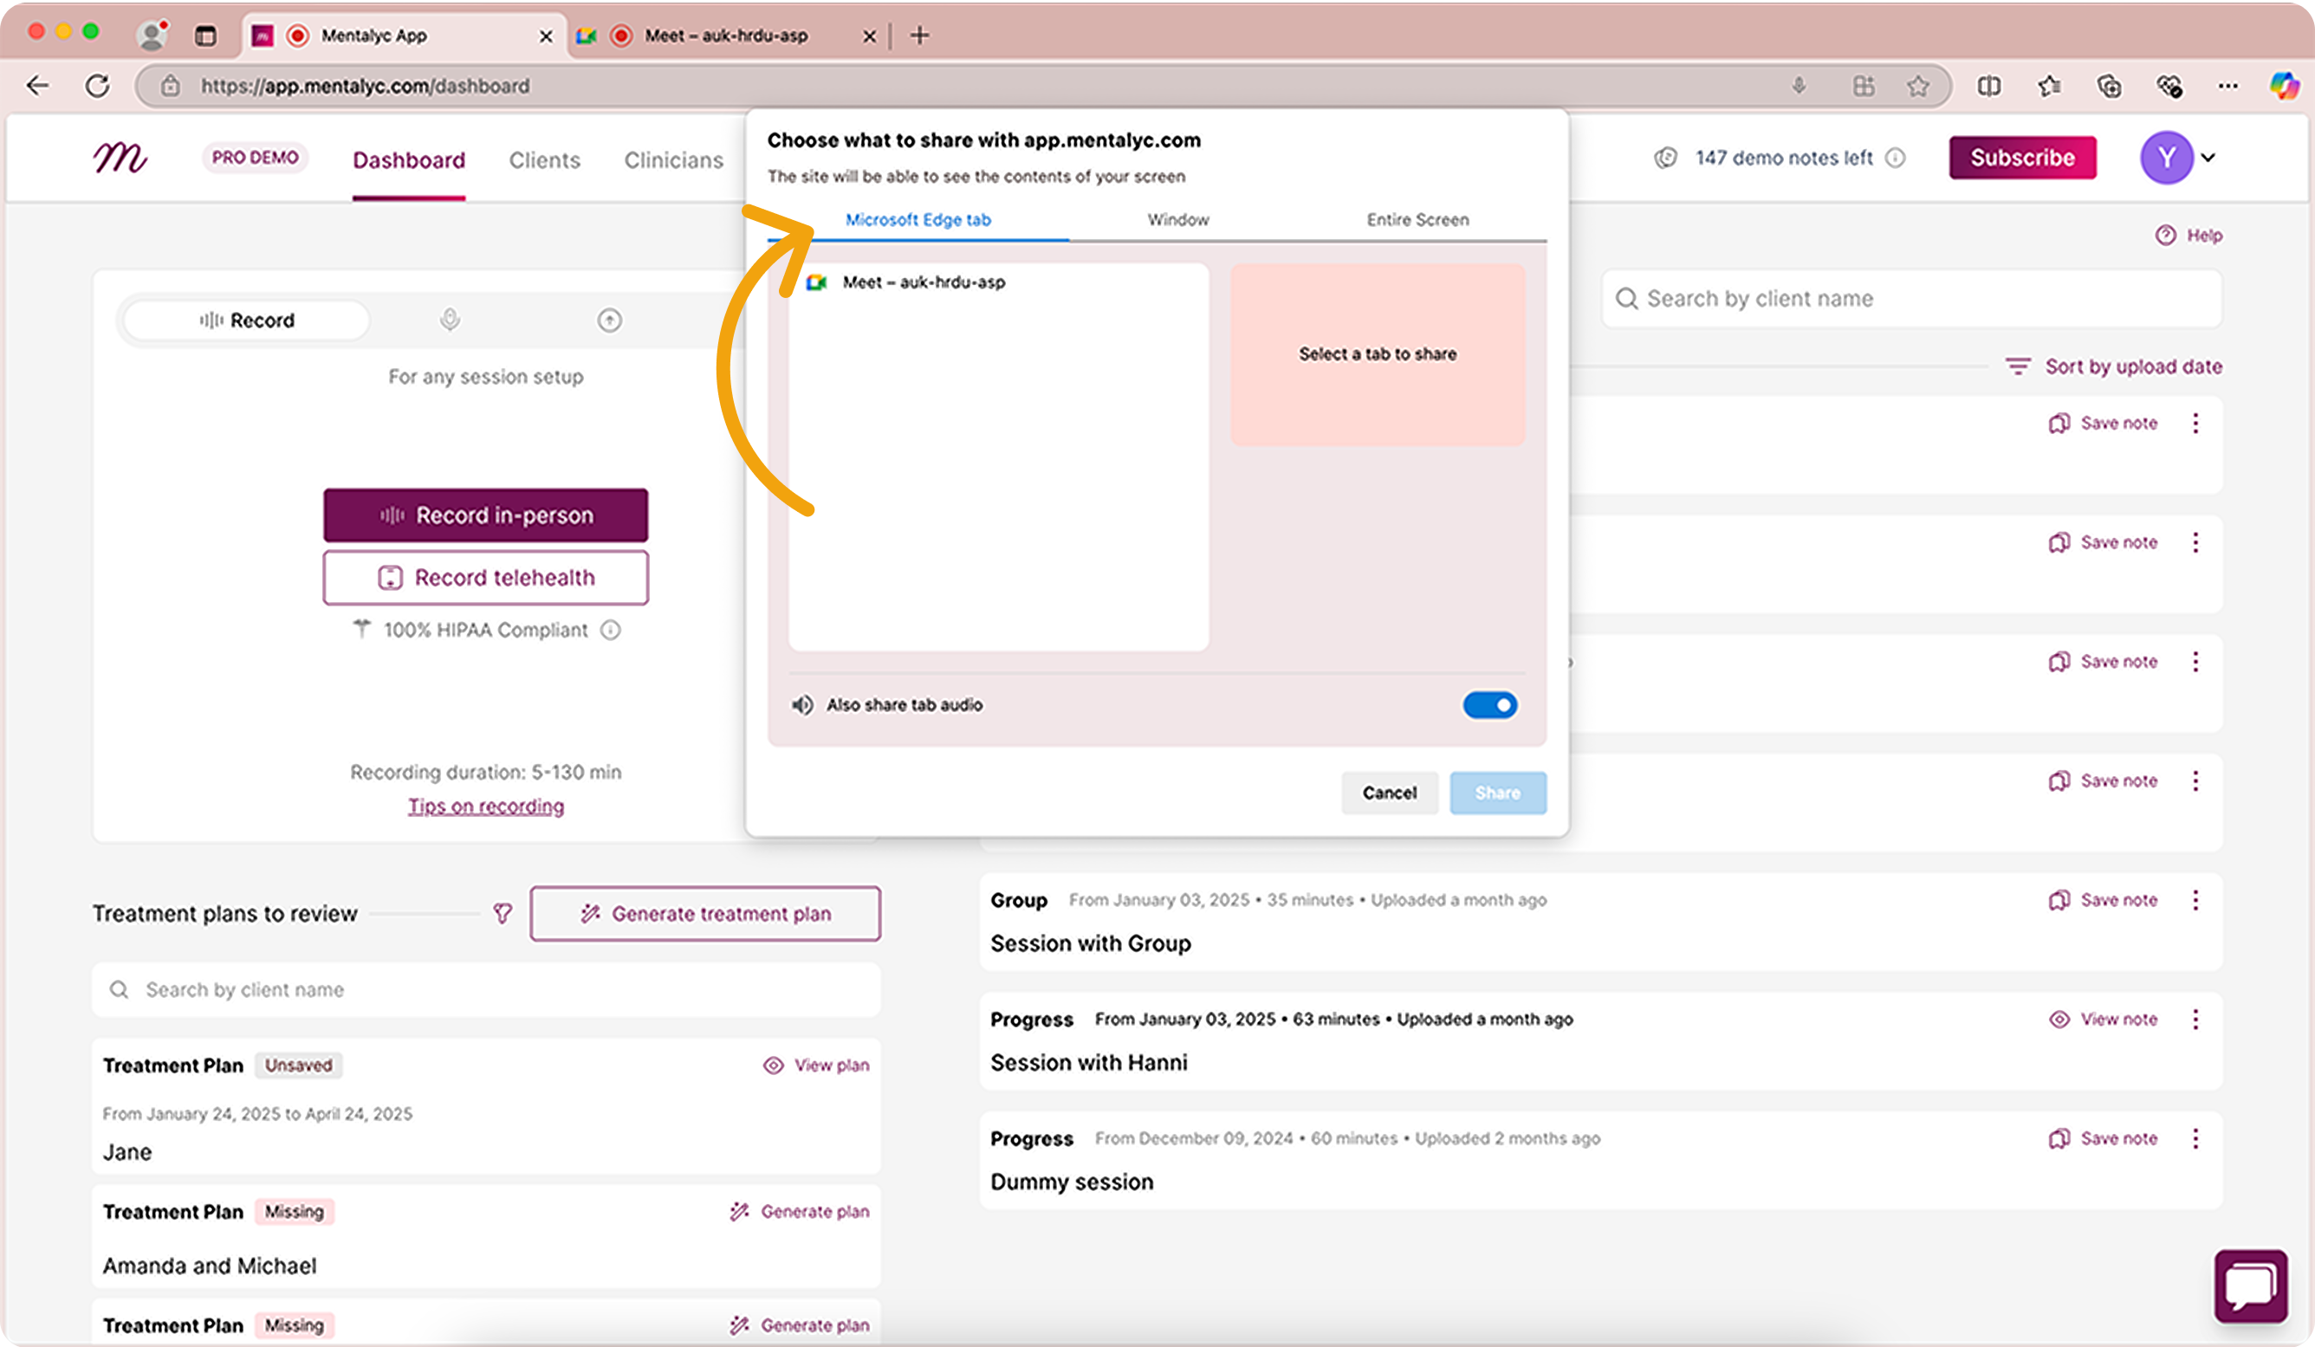Click Save note for Session with Group
2315x1347 pixels.
coord(2104,900)
